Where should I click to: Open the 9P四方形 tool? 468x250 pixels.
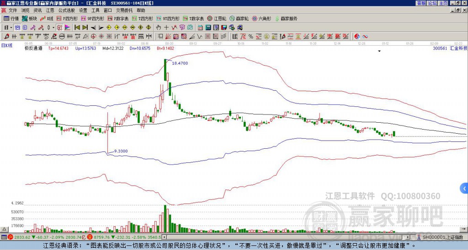92,18
